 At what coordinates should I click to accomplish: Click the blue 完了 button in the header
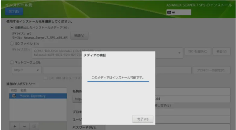pos(14,11)
